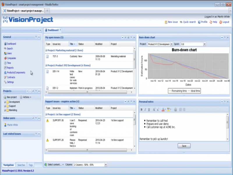Image resolution: width=233 pixels, height=175 pixels.
Task: Open the burn-down chart Project dropdown
Action: click(x=171, y=44)
